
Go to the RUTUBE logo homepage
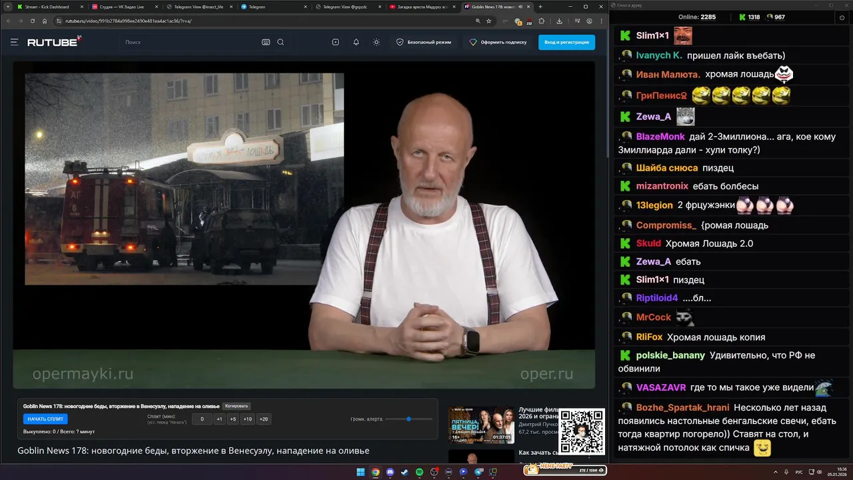pyautogui.click(x=54, y=42)
